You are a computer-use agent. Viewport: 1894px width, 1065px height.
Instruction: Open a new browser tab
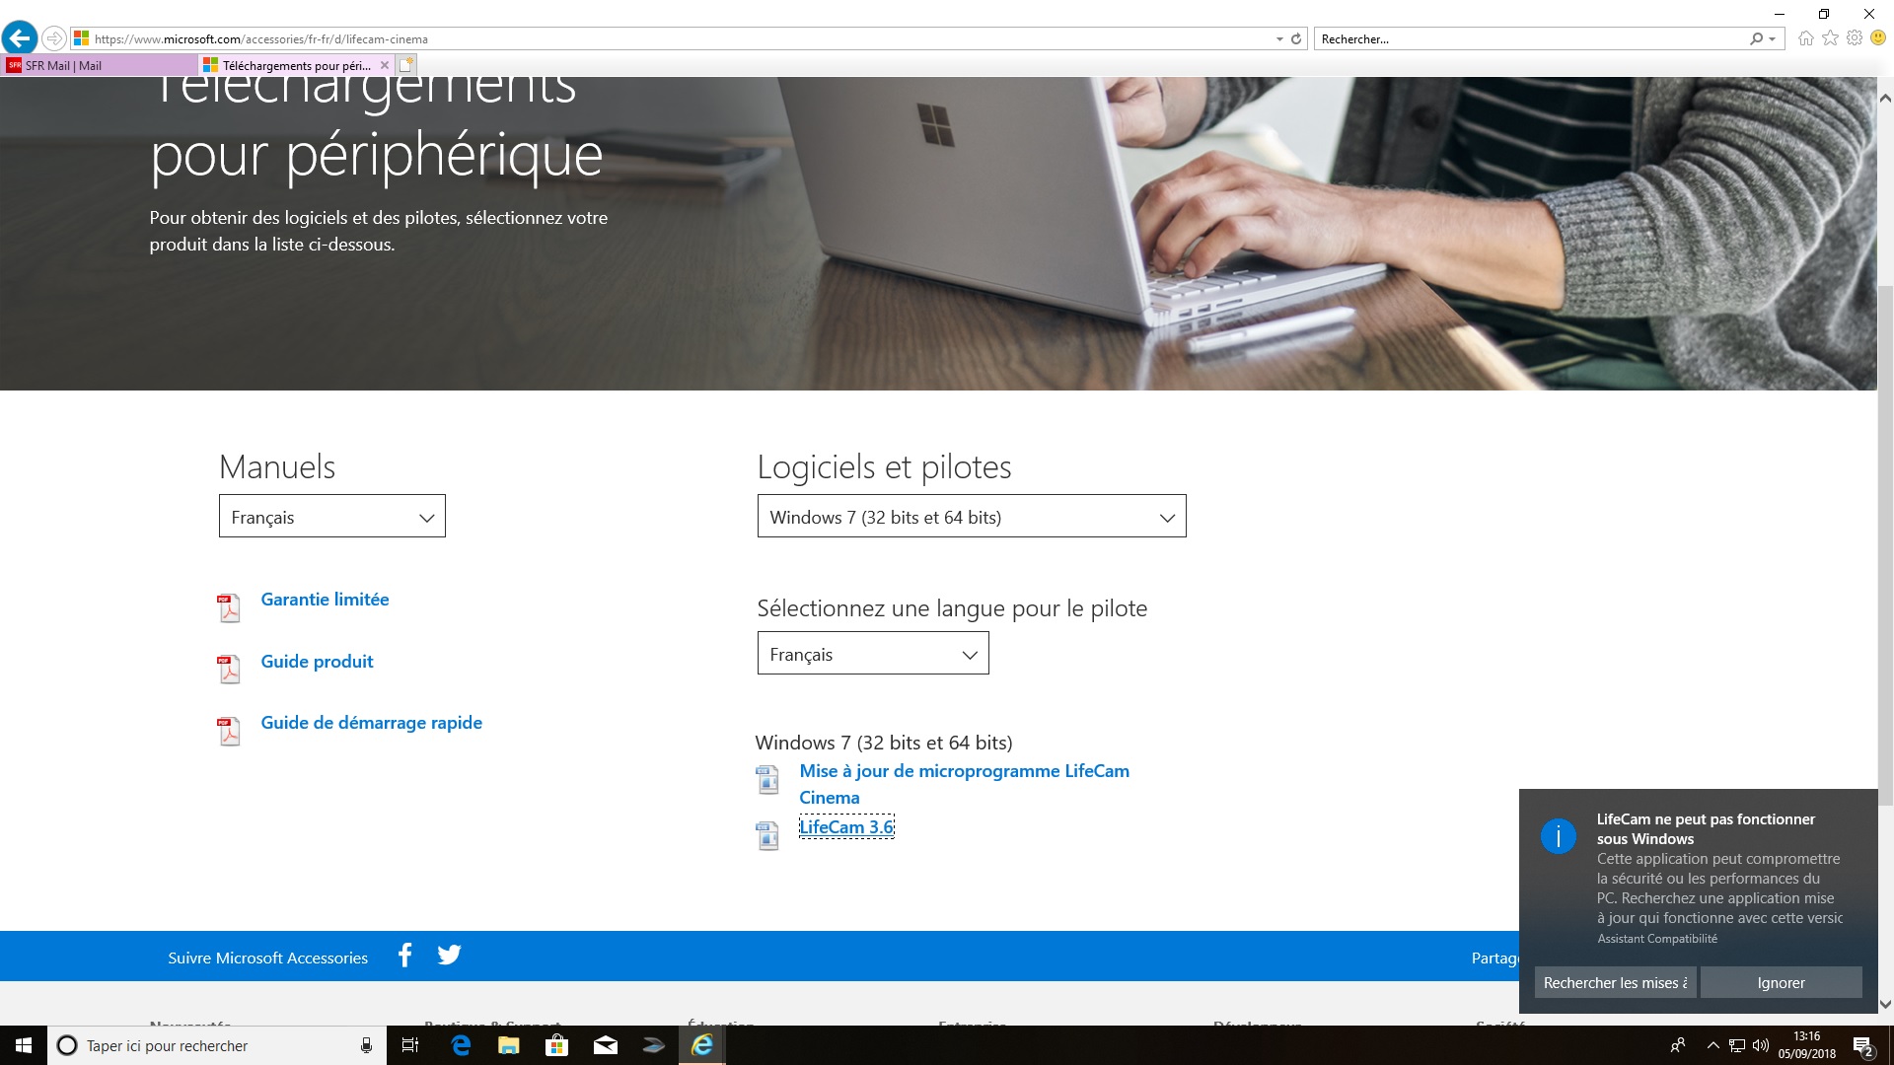(x=406, y=65)
